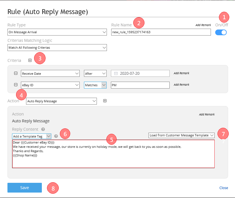Open the Receive Date field dropdown
Image resolution: width=235 pixels, height=198 pixels.
(50, 74)
